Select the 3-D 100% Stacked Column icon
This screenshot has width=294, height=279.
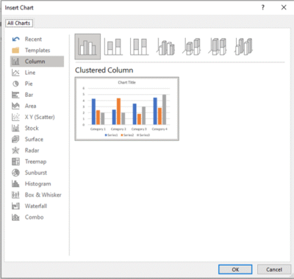(218, 46)
